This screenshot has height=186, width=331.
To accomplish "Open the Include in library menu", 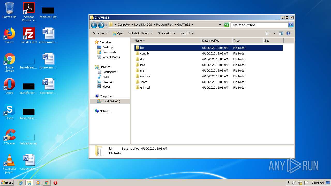I will pos(140,33).
